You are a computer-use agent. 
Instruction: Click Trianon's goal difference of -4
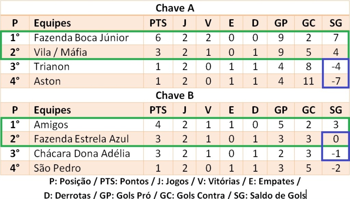[x=336, y=67]
